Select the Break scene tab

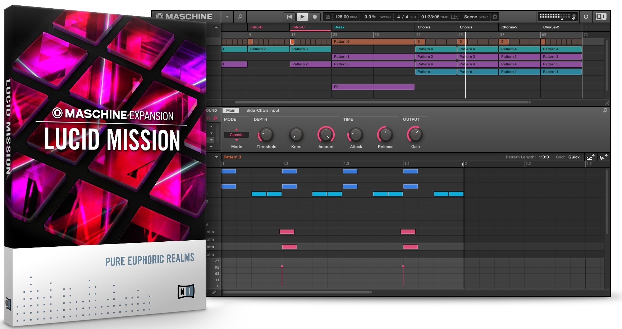coord(373,27)
